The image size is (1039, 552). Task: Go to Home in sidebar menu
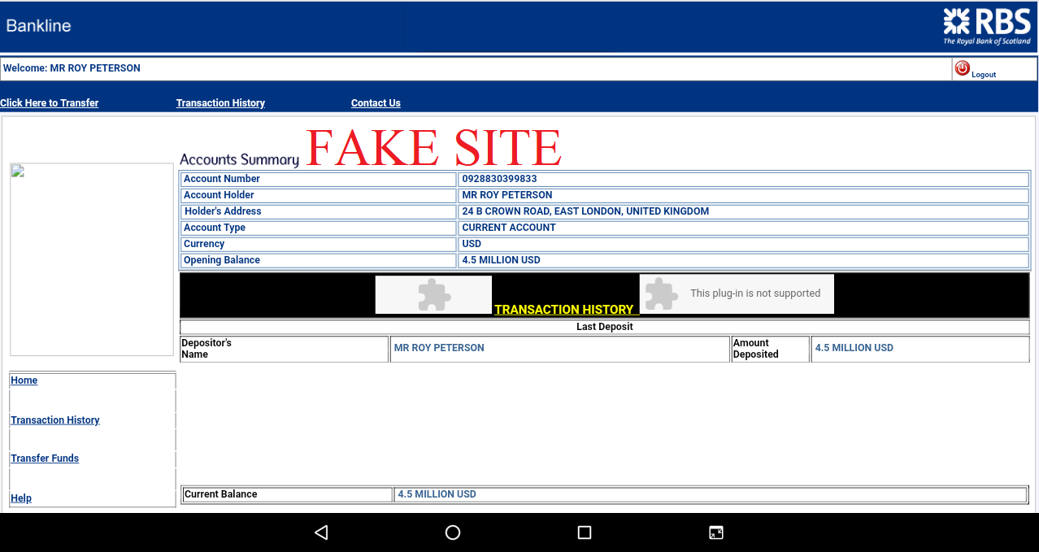pos(24,380)
